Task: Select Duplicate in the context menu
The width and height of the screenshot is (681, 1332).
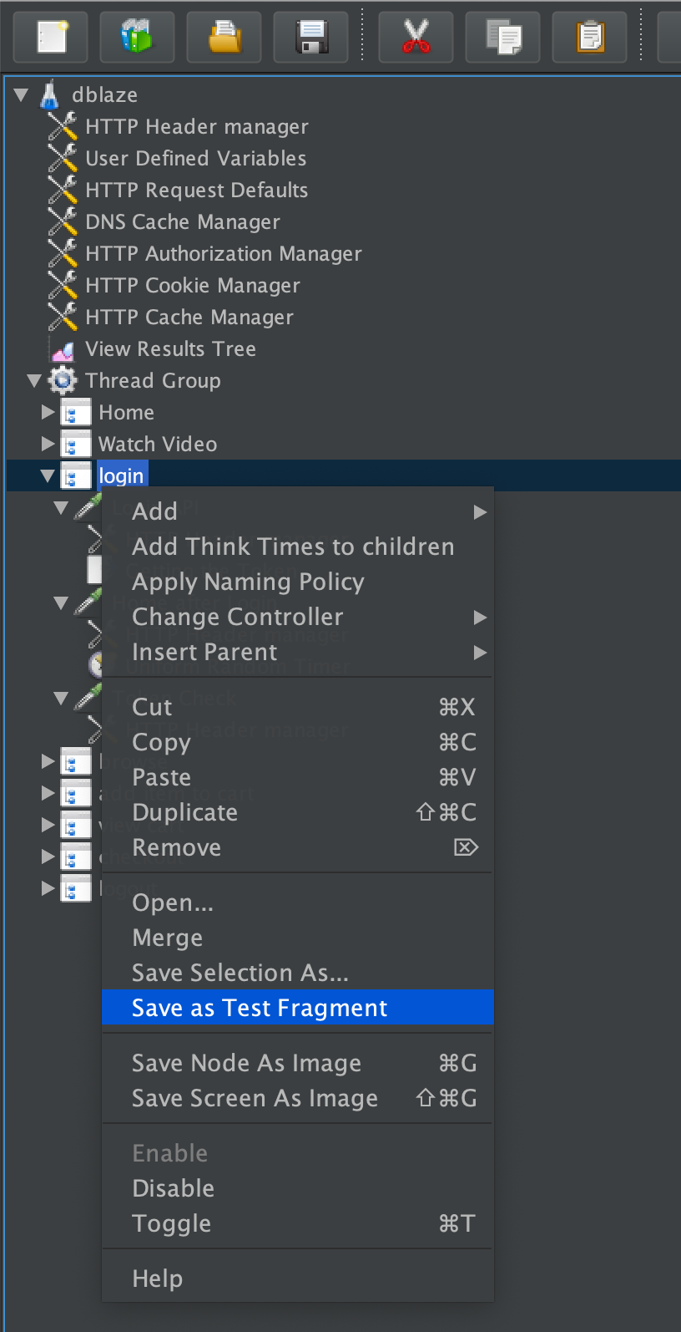Action: coord(298,812)
